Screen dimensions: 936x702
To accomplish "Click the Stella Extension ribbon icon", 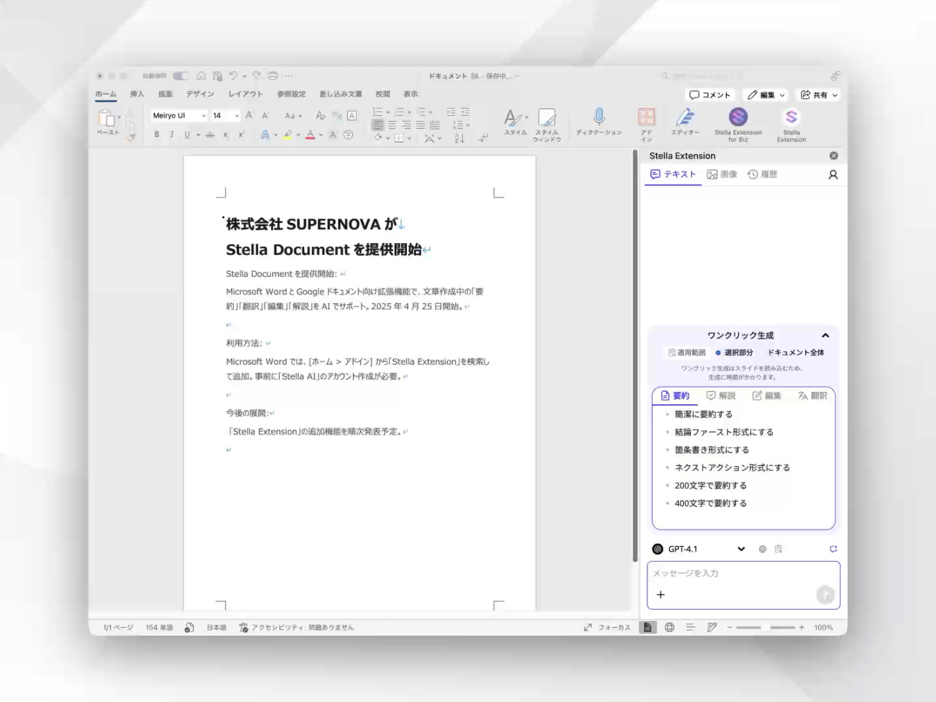I will click(791, 124).
